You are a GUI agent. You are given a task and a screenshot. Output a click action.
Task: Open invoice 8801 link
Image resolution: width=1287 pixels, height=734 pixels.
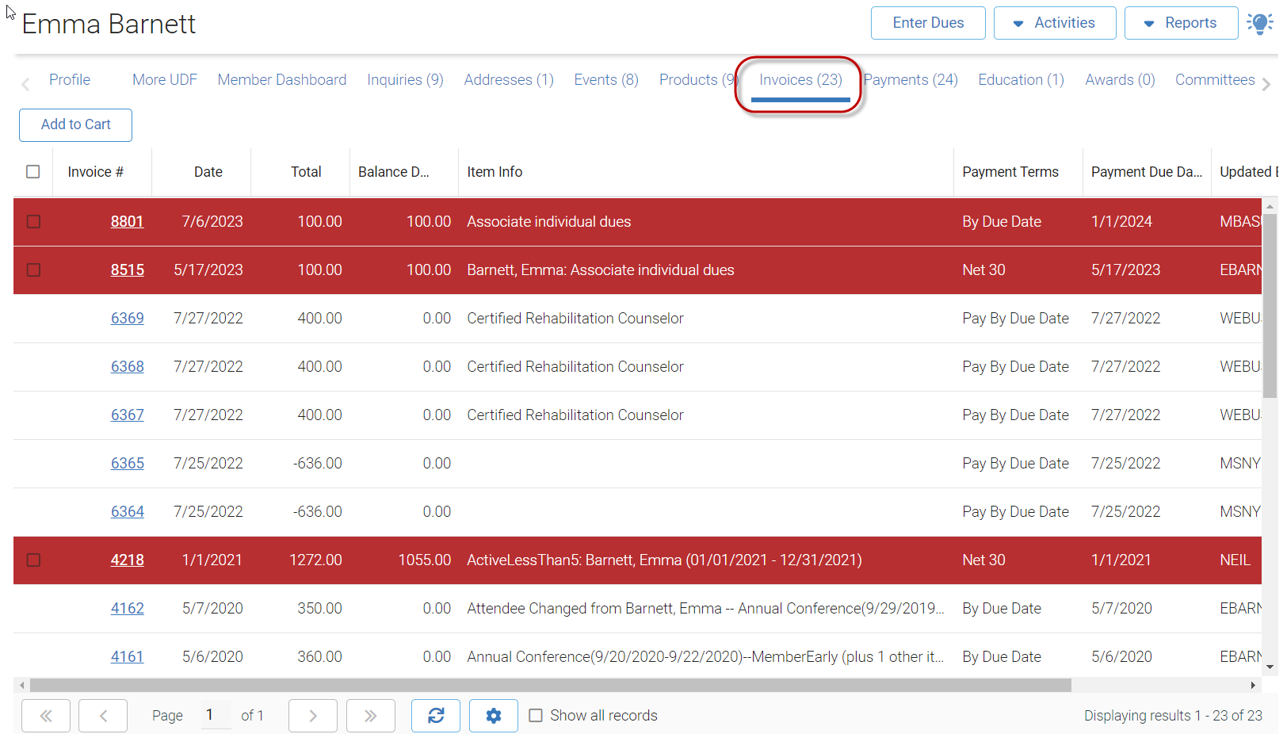click(127, 222)
